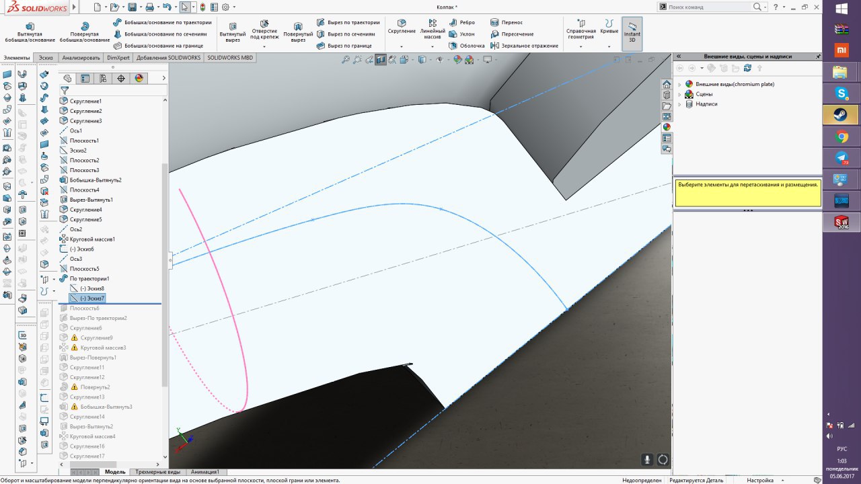Select Бобышка/основание по траектории
The image size is (861, 484).
coord(162,22)
